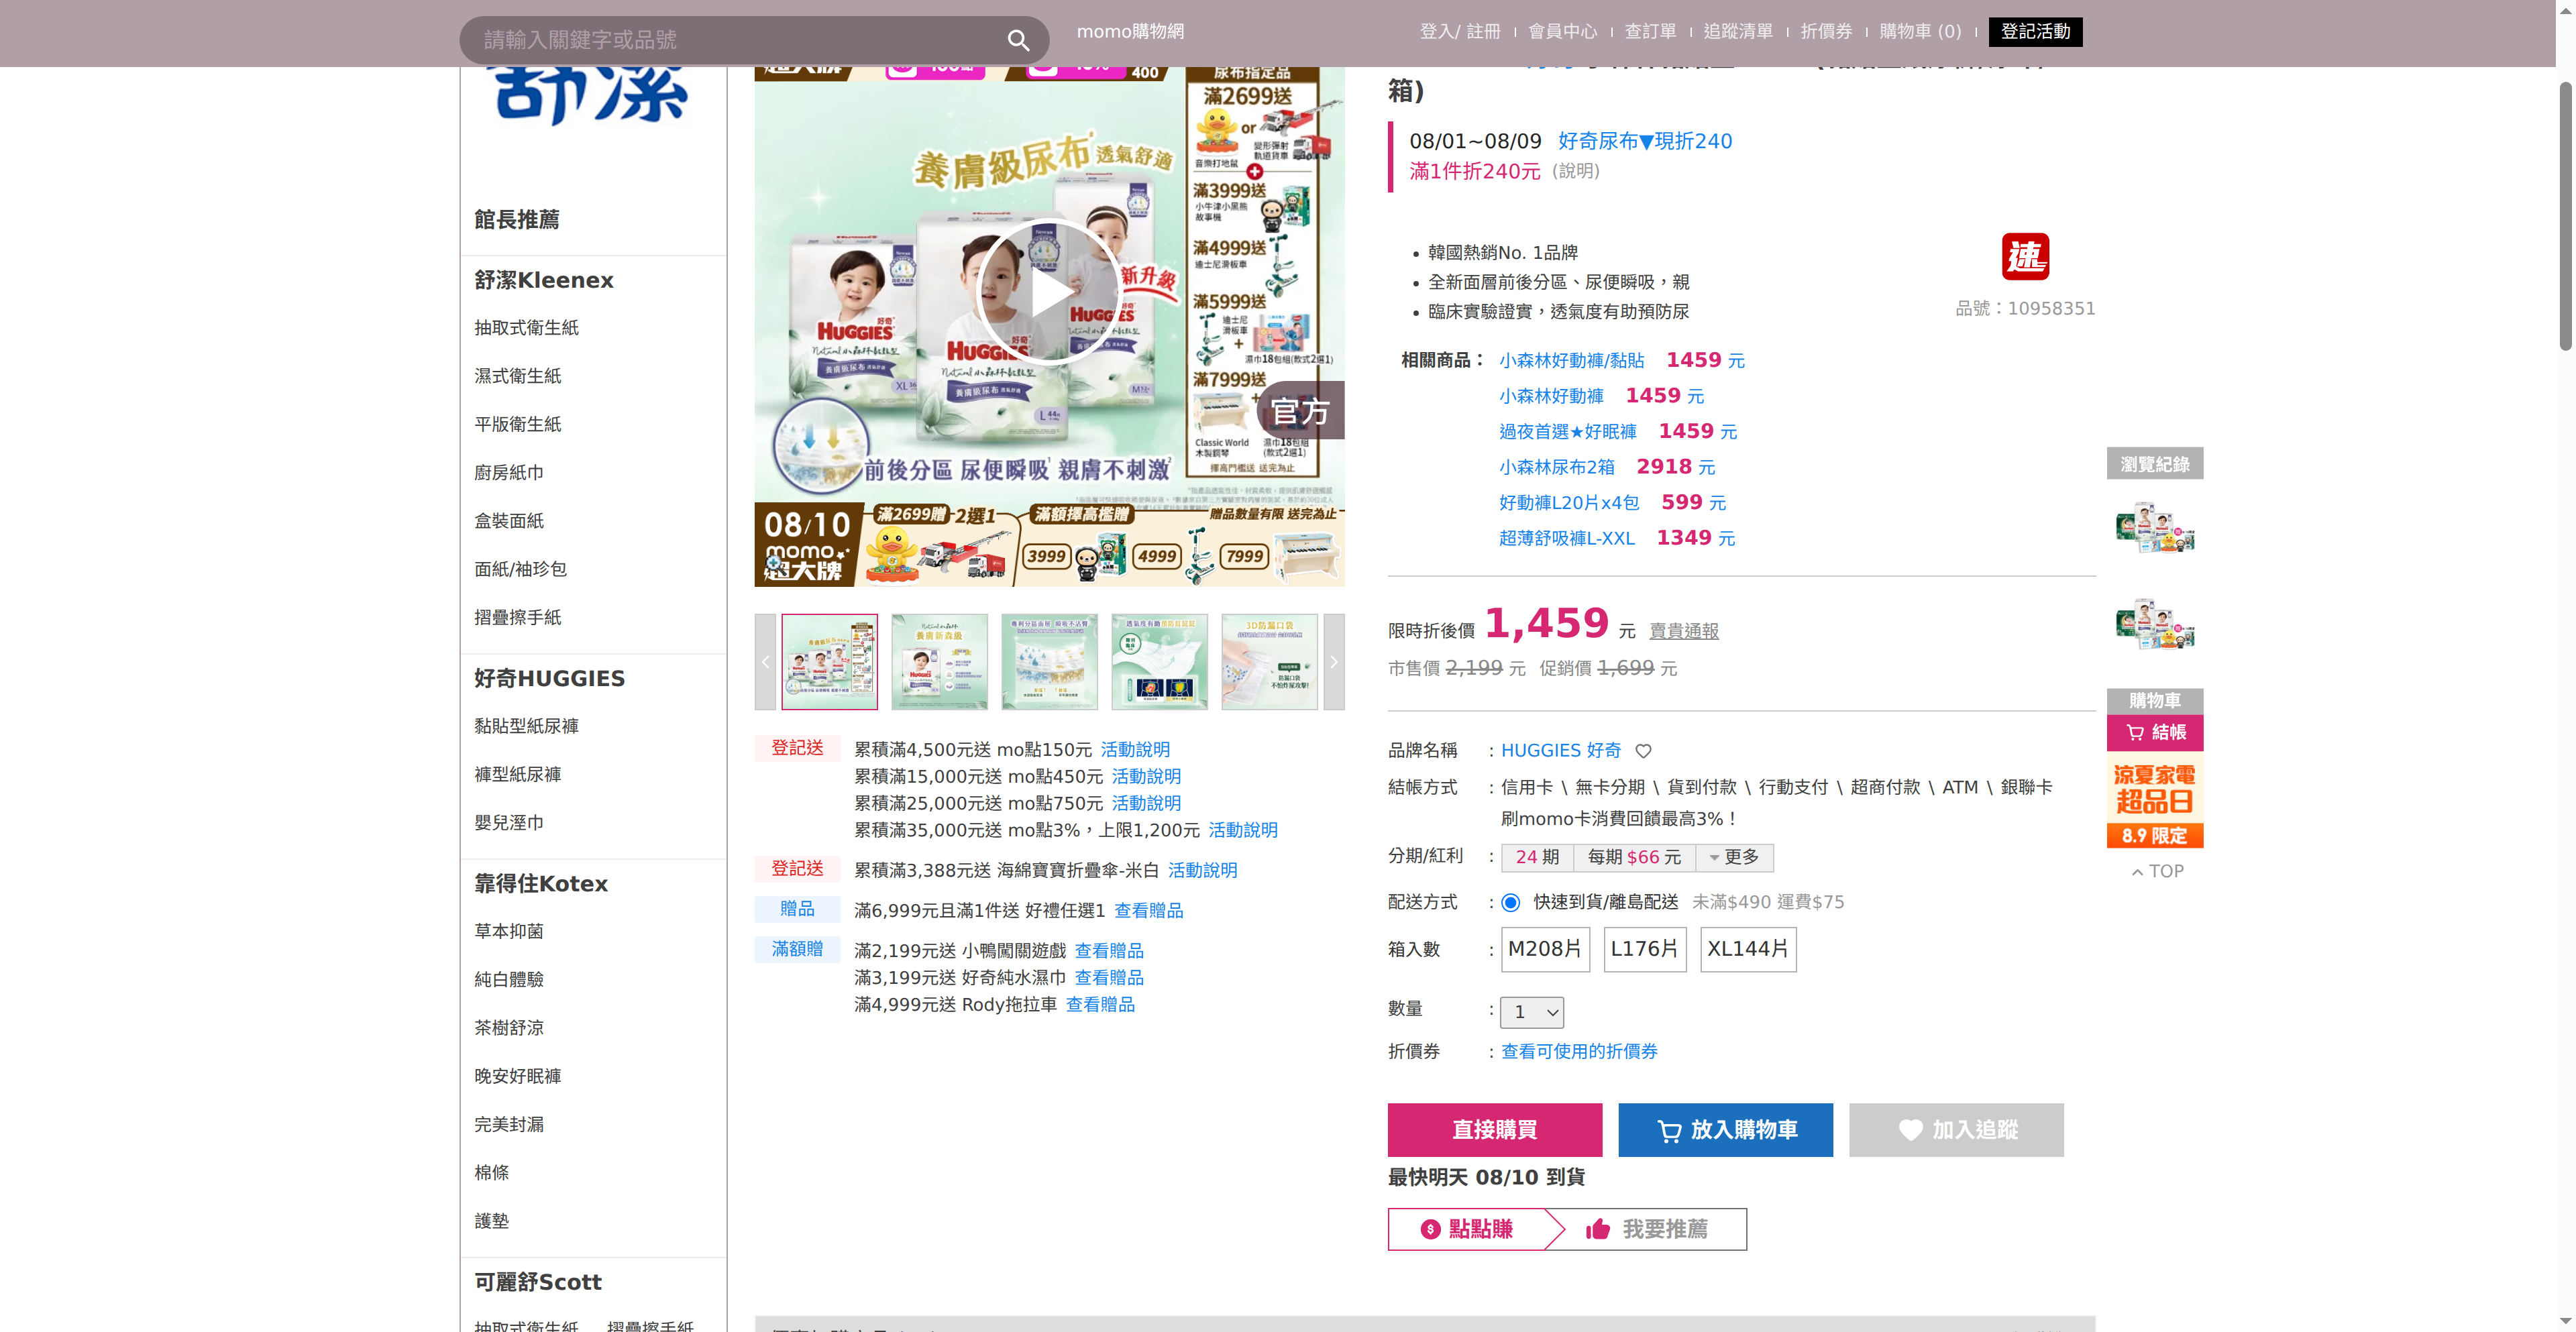Select the third product thumbnail
Viewport: 2576px width, 1332px height.
click(x=1049, y=662)
